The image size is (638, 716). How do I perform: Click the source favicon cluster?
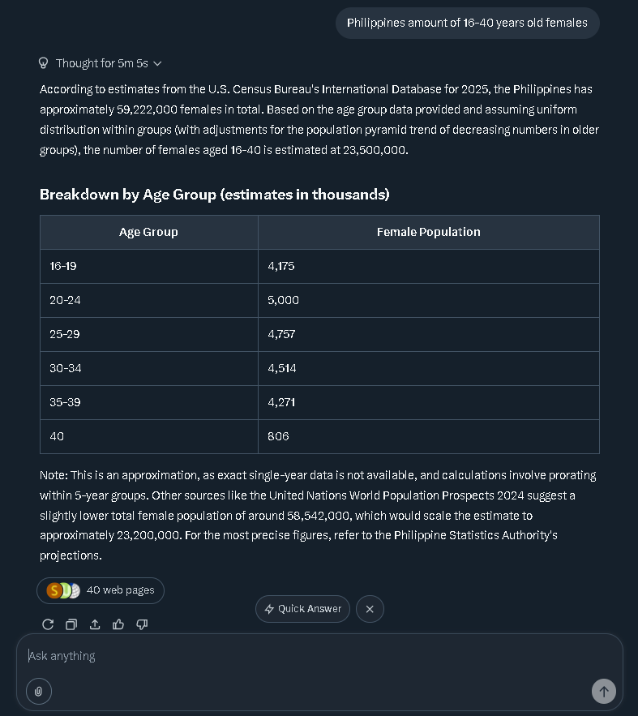click(63, 590)
